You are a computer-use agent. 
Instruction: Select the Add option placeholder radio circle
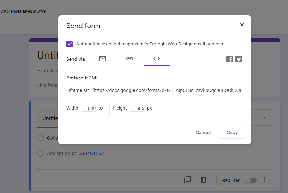(x=40, y=153)
